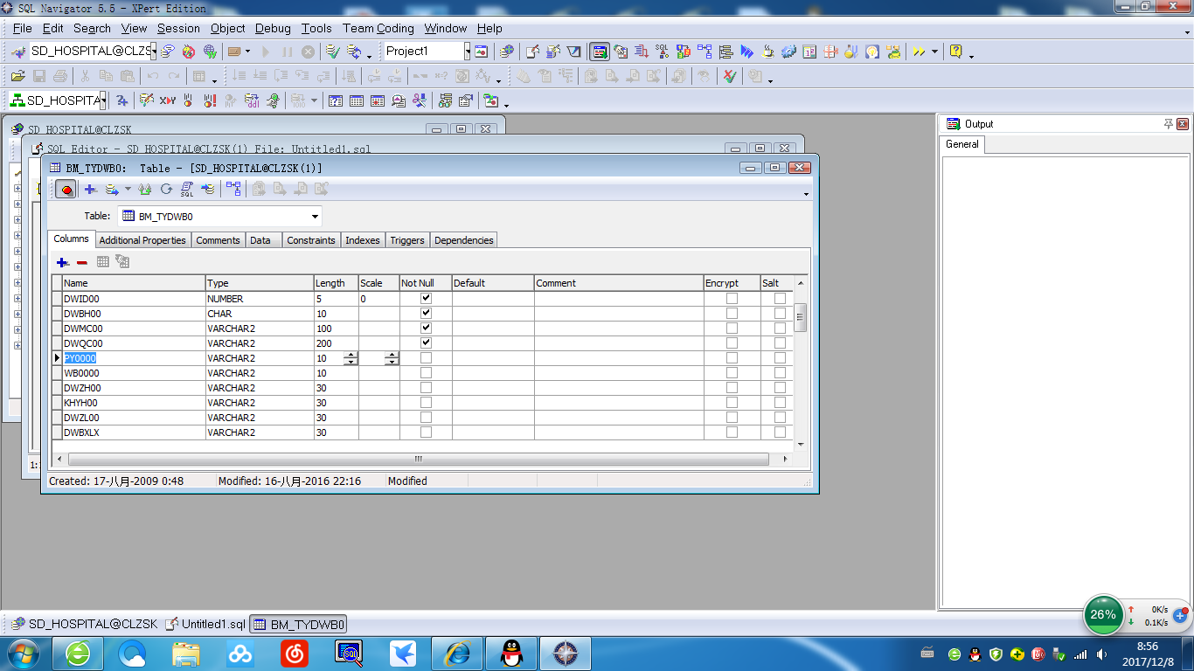
Task: Click the add column plus icon
Action: tap(62, 262)
